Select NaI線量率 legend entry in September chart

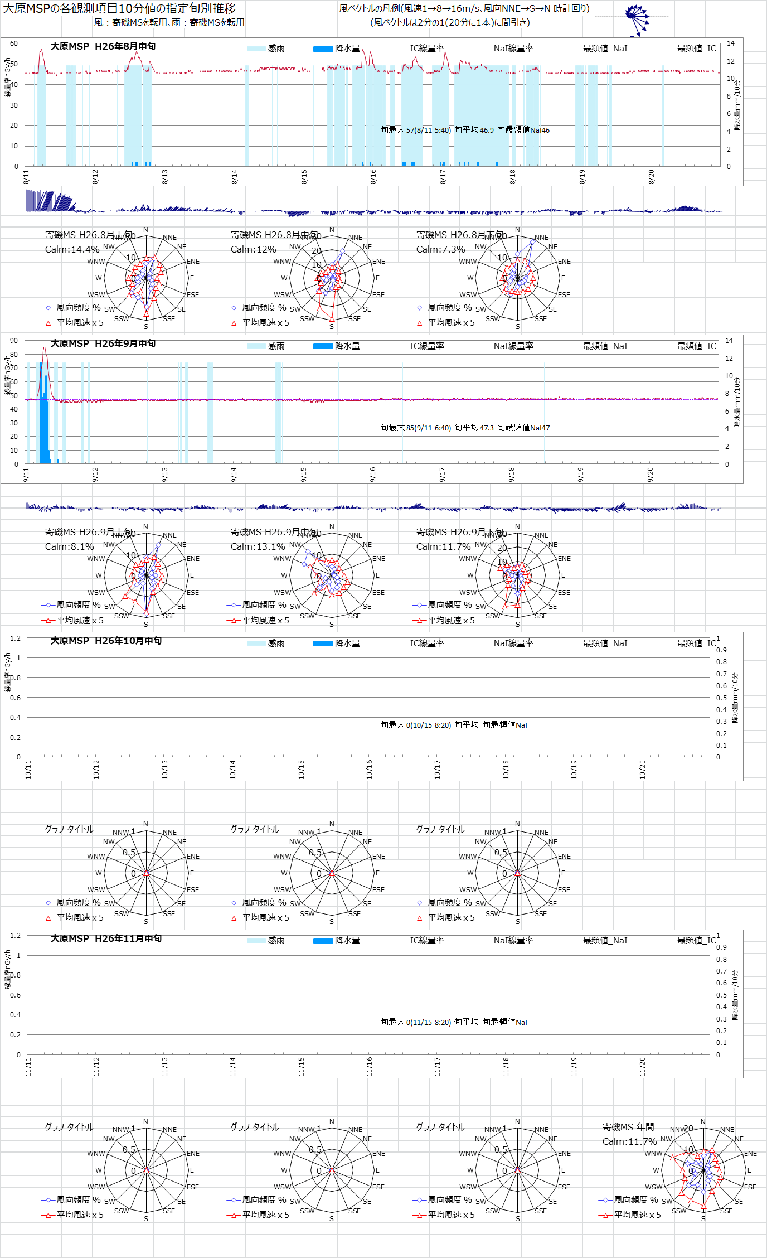pyautogui.click(x=503, y=346)
